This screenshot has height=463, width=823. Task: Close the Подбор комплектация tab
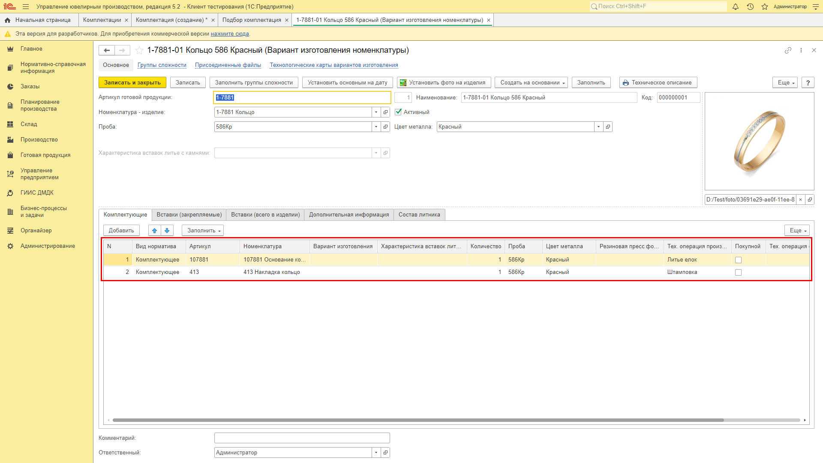pyautogui.click(x=287, y=20)
